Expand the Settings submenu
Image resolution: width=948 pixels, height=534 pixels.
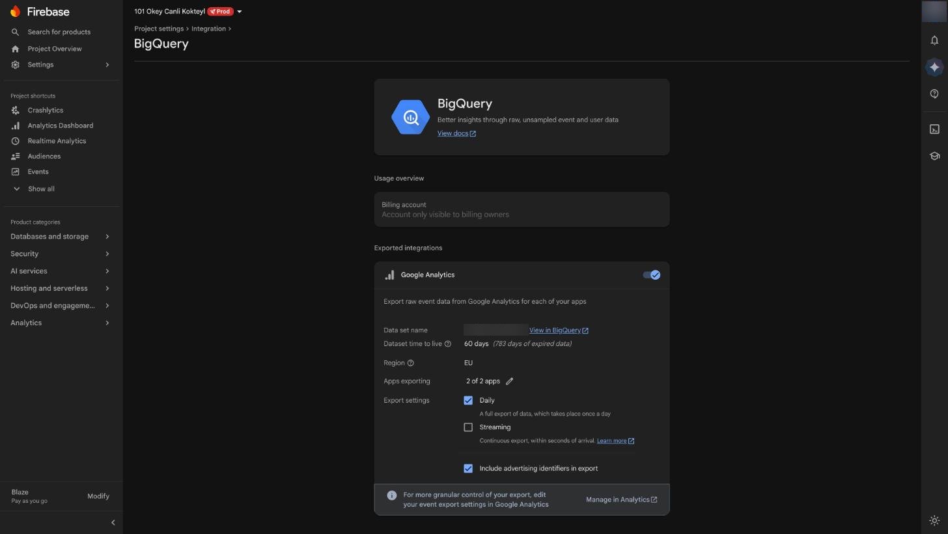coord(107,65)
